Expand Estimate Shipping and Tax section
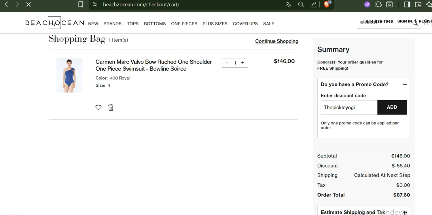 tap(405, 212)
